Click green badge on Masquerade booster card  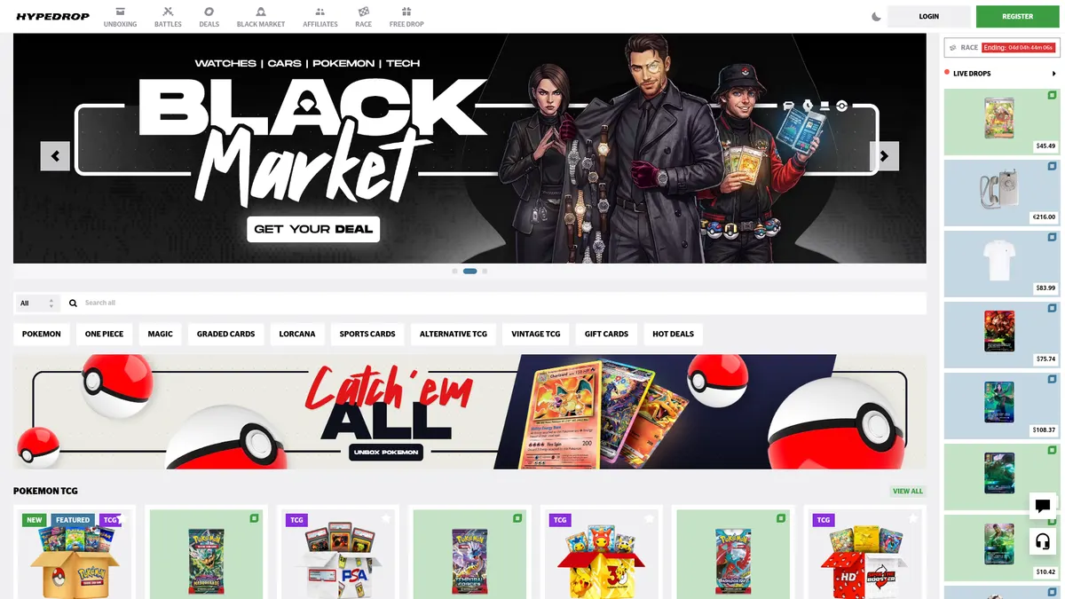(254, 518)
